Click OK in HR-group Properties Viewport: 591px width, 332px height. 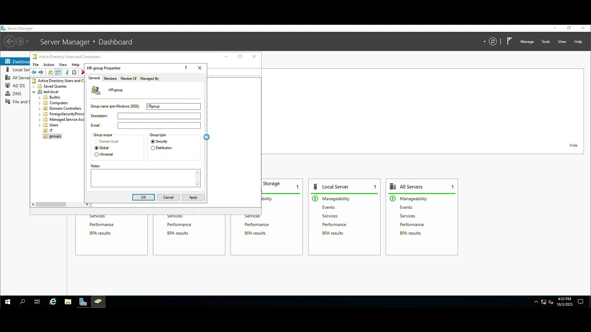[143, 197]
